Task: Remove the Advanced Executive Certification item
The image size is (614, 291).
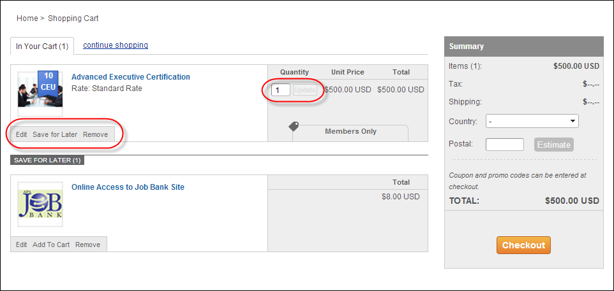Action: click(95, 134)
